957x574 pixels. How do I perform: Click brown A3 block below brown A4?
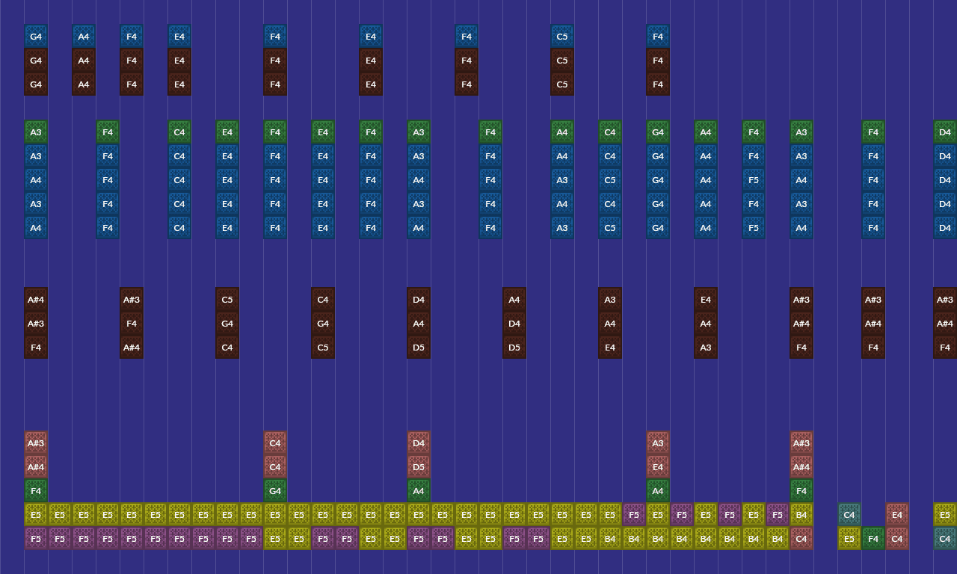click(x=706, y=348)
